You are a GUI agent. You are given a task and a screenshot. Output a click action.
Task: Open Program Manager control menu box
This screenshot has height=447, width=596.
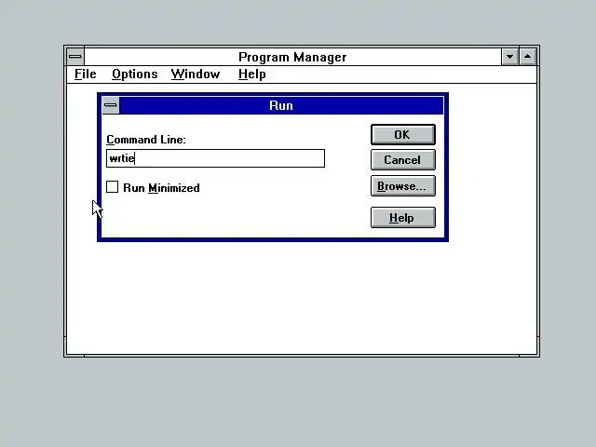(x=75, y=57)
